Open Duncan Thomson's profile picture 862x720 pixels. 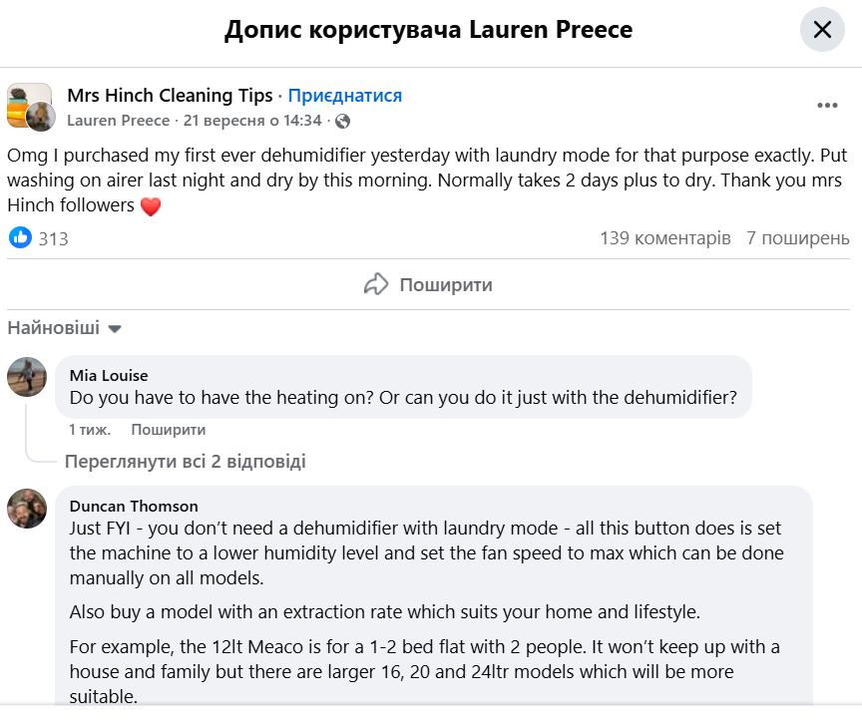(27, 509)
